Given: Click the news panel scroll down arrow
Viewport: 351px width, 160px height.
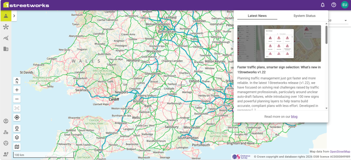Looking at the screenshot, I should tap(326, 108).
